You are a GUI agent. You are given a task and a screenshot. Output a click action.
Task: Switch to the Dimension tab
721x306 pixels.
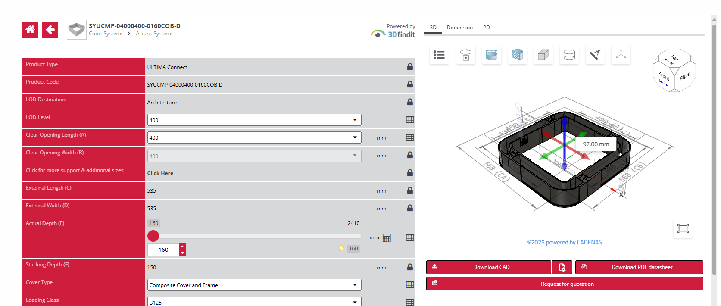coord(459,28)
